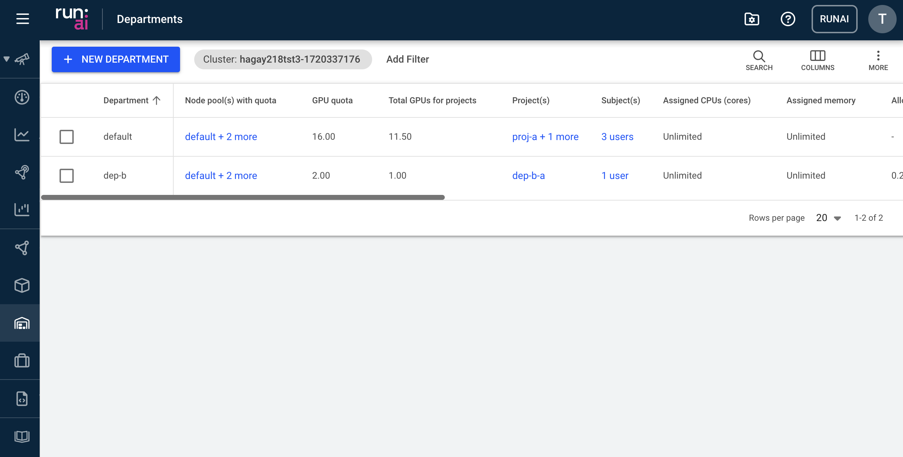Open the bar chart consumption sidebar icon
Screen dimensions: 903x457
22,210
